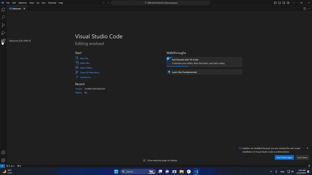Open the Edit menu

click(14, 3)
